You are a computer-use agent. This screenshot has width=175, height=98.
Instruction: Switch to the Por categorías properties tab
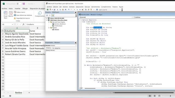(x=56, y=48)
